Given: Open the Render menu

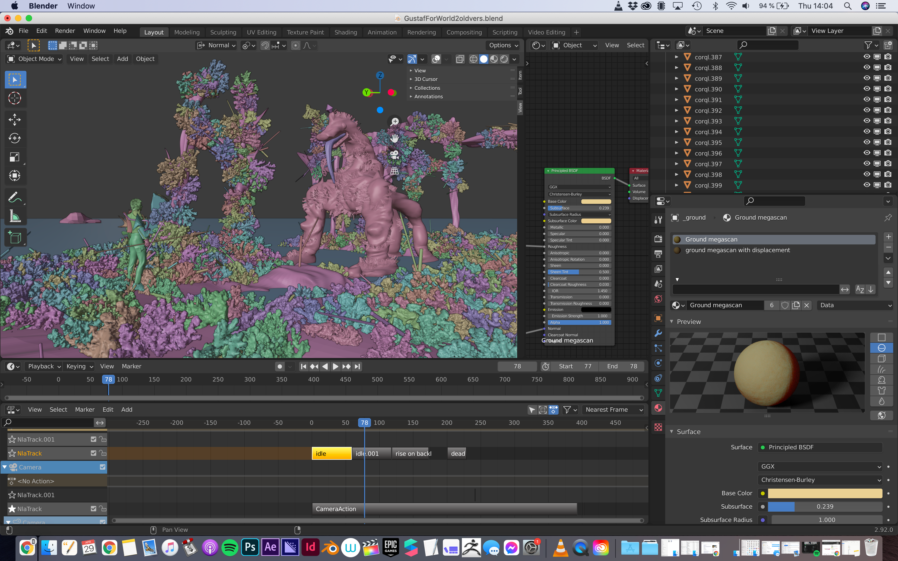Looking at the screenshot, I should point(65,31).
